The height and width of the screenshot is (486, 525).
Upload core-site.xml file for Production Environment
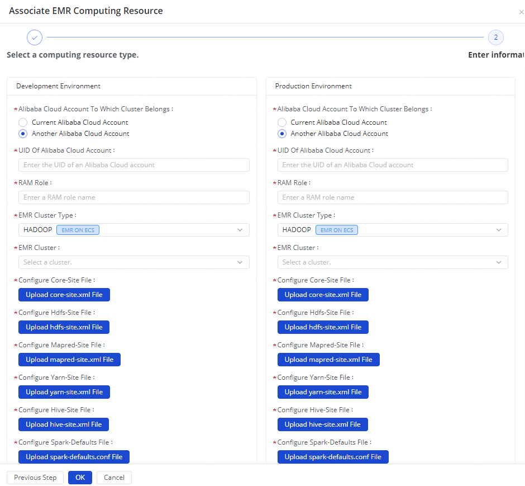(323, 295)
